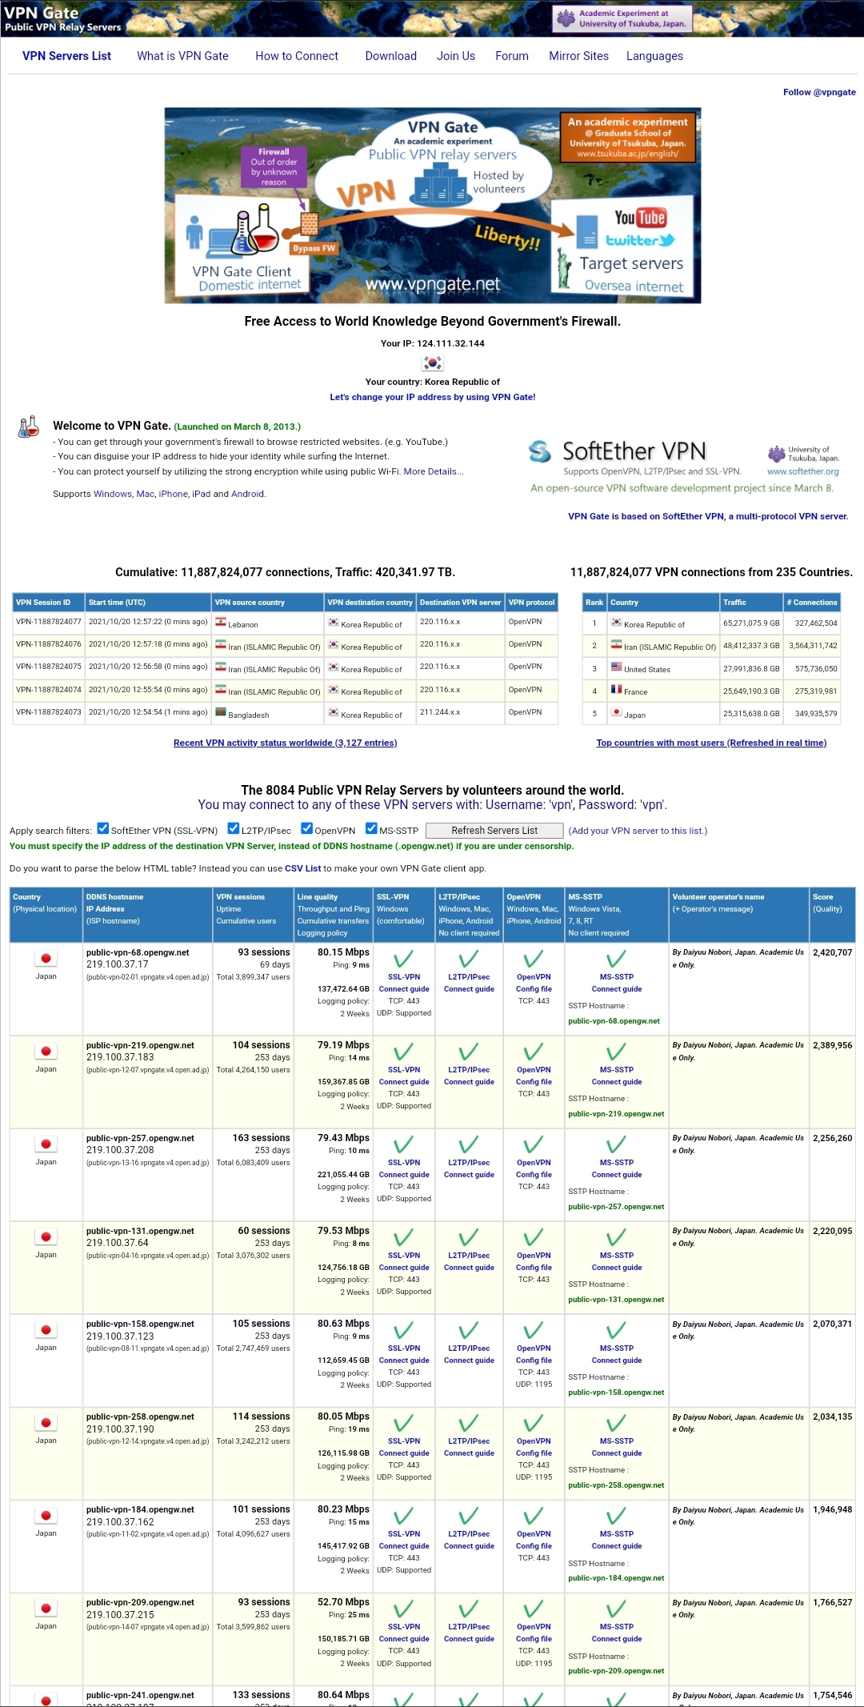This screenshot has height=1707, width=864.
Task: Open the VPN Servers List tab
Action: coord(66,56)
